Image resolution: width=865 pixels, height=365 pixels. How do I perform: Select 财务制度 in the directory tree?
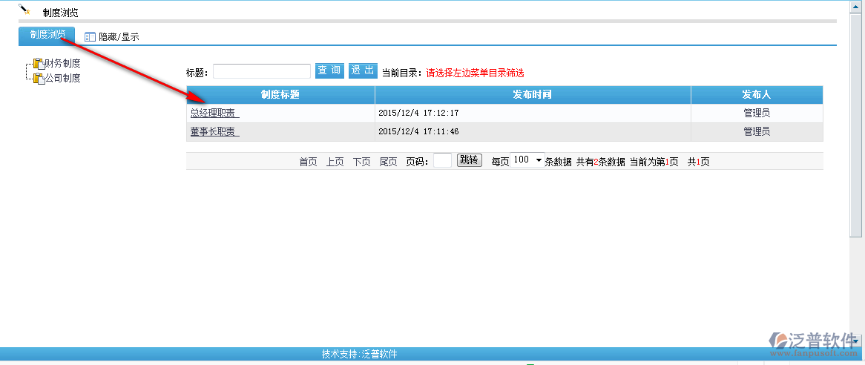coord(62,64)
